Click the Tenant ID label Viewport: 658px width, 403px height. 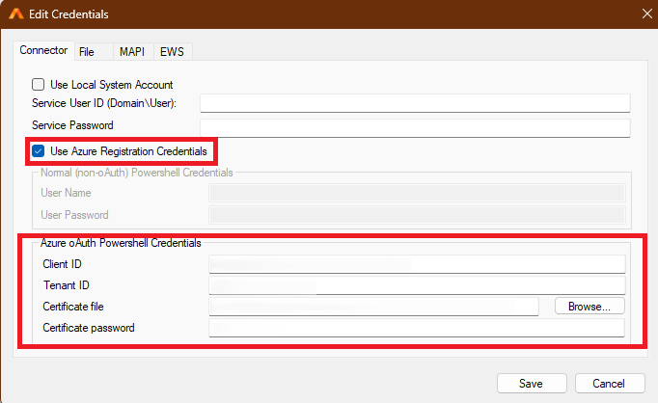tap(67, 285)
